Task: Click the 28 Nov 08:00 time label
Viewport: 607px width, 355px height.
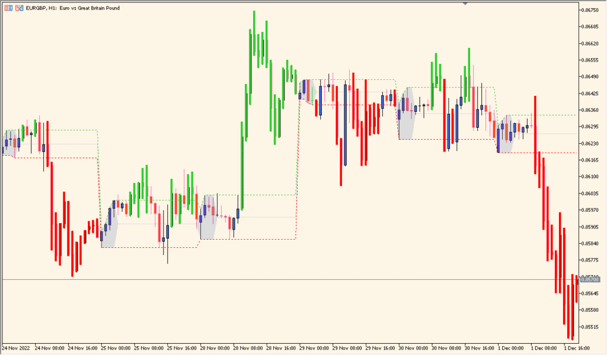Action: [248, 348]
